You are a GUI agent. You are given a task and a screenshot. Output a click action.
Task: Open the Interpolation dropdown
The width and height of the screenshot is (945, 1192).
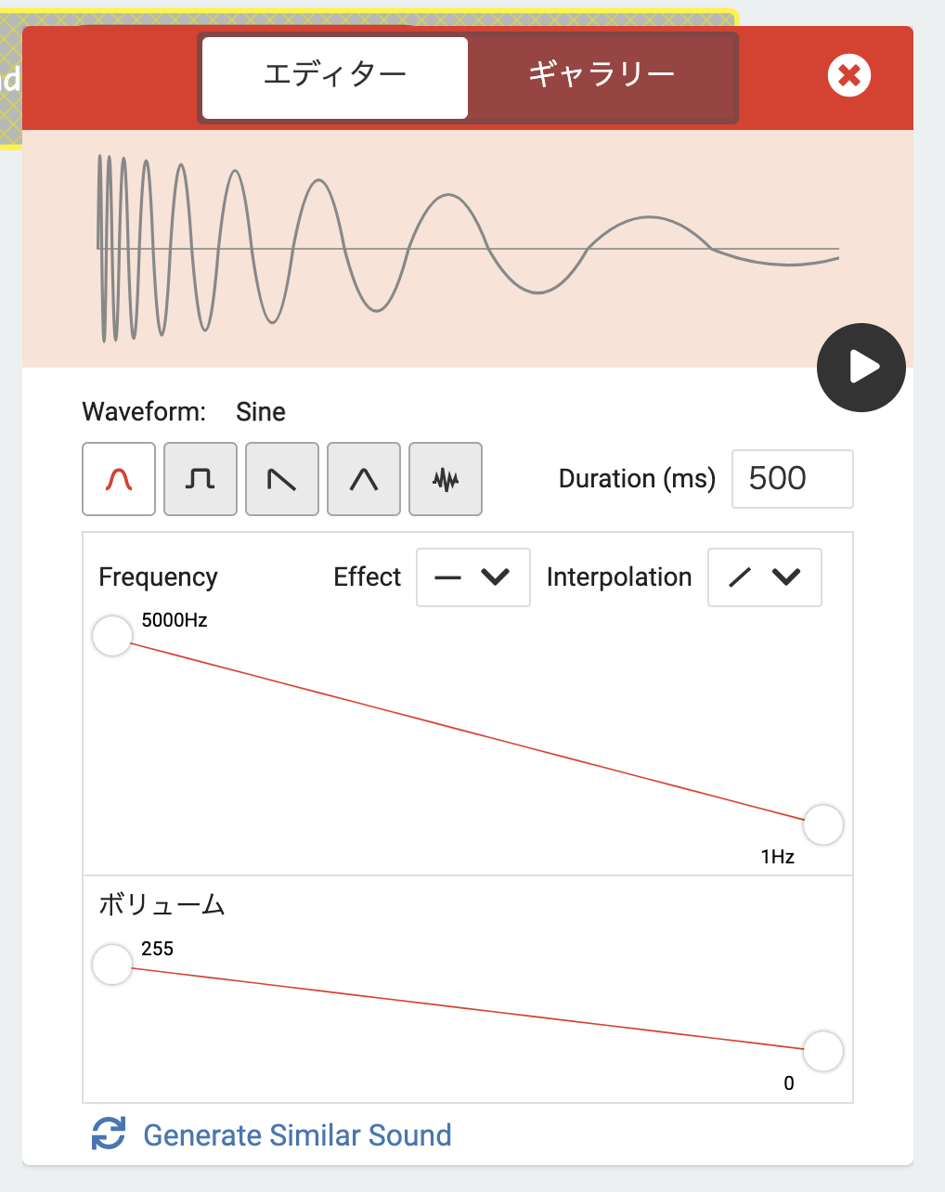point(765,577)
